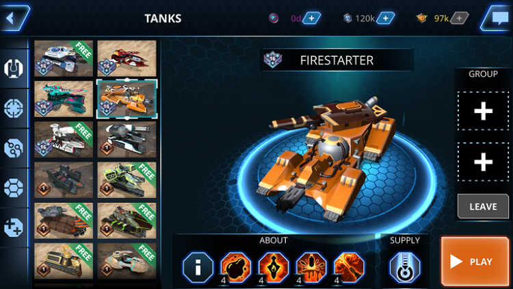Image resolution: width=513 pixels, height=289 pixels.
Task: Click the LEAVE group button
Action: click(483, 206)
